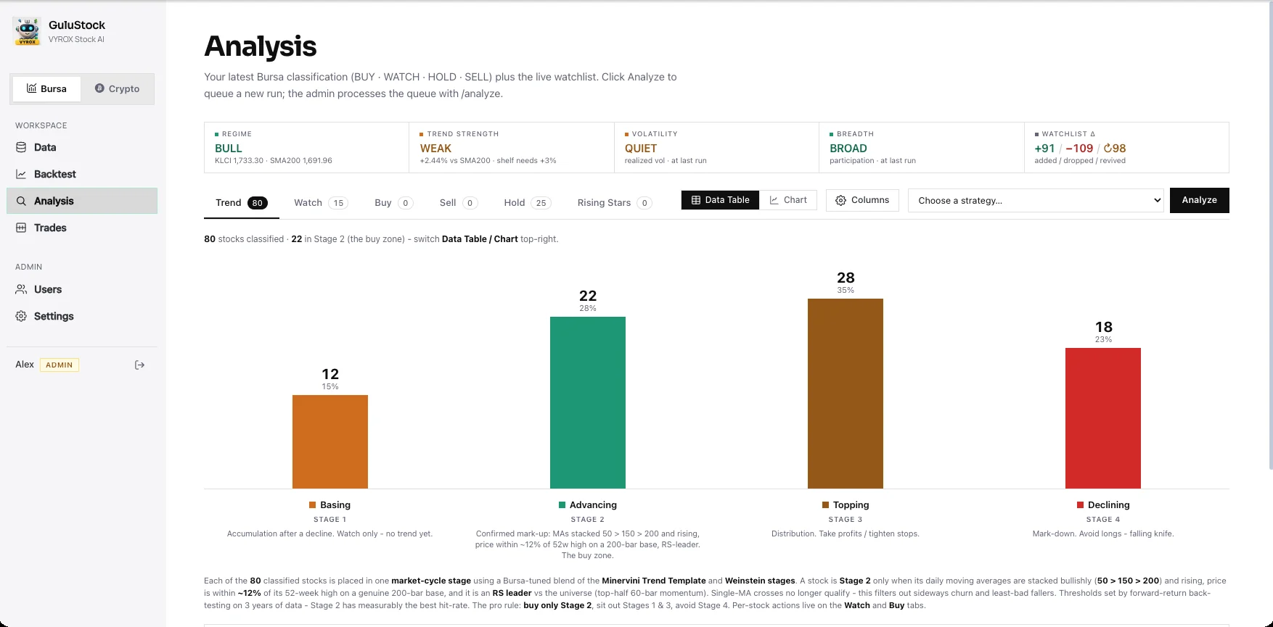Click the Columns gear icon
The height and width of the screenshot is (627, 1273).
click(x=840, y=200)
